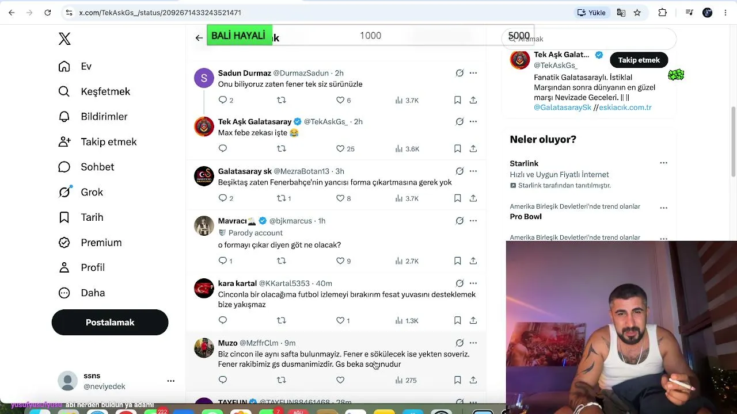Open Keşfetmek in the sidebar

click(x=94, y=91)
